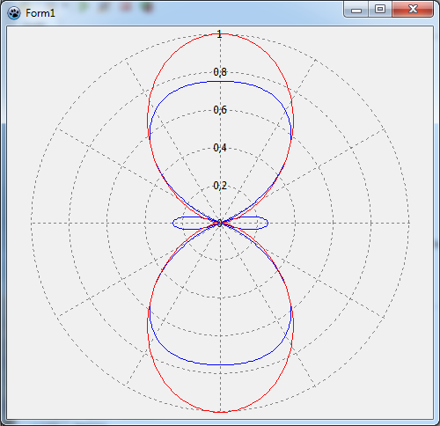The width and height of the screenshot is (440, 426).
Task: Click the radial axis label 1
Action: pos(219,34)
